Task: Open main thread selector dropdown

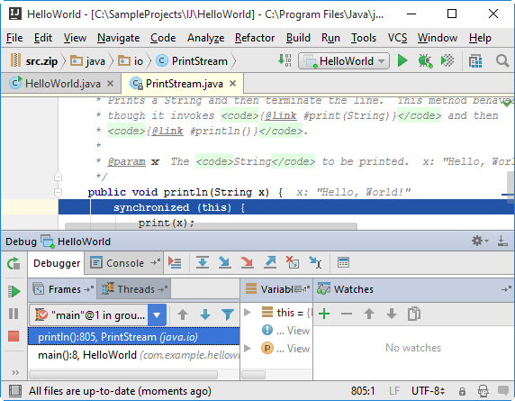Action: click(x=157, y=315)
